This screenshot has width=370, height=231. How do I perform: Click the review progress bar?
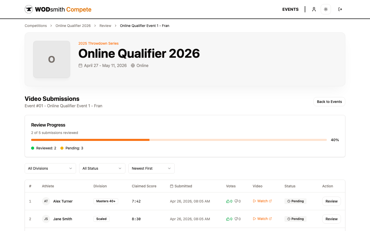(179, 140)
